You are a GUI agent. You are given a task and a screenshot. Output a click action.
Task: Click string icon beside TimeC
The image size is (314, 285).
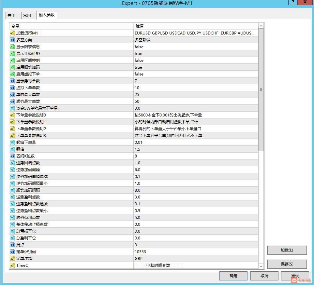(12, 265)
